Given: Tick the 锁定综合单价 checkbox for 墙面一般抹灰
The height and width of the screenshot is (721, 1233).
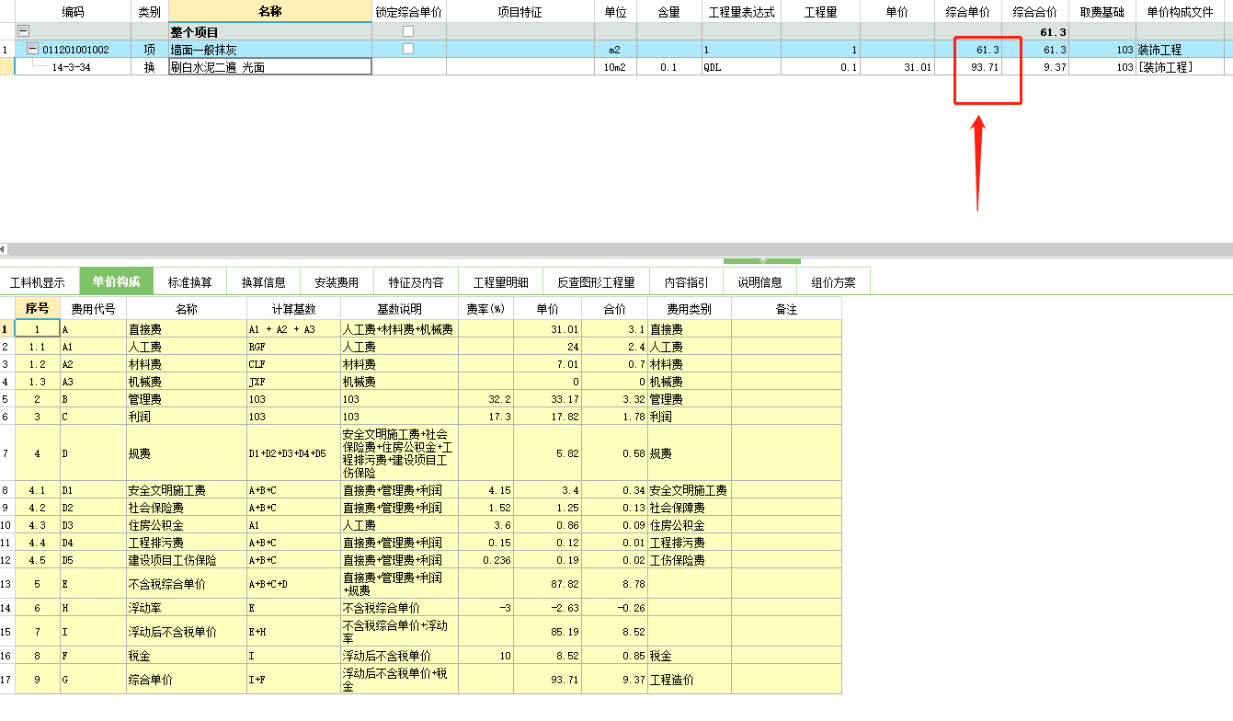Looking at the screenshot, I should (x=408, y=49).
